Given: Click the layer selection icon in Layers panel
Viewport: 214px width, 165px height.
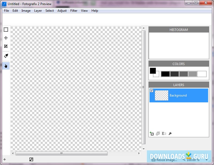Looking at the screenshot, I should click(x=164, y=134).
